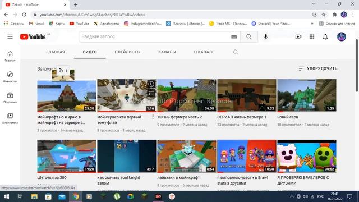Open the YouTube apps grid
The width and height of the screenshot is (359, 202).
pyautogui.click(x=312, y=36)
